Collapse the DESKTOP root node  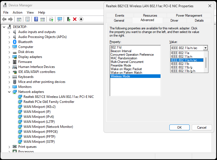pos(4,27)
